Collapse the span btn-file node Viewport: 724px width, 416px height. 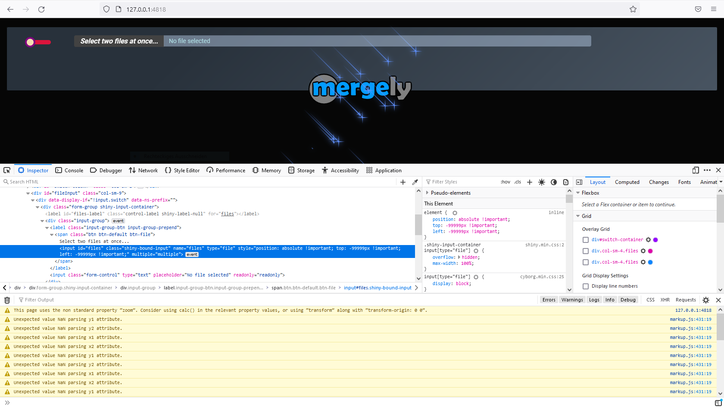click(52, 235)
